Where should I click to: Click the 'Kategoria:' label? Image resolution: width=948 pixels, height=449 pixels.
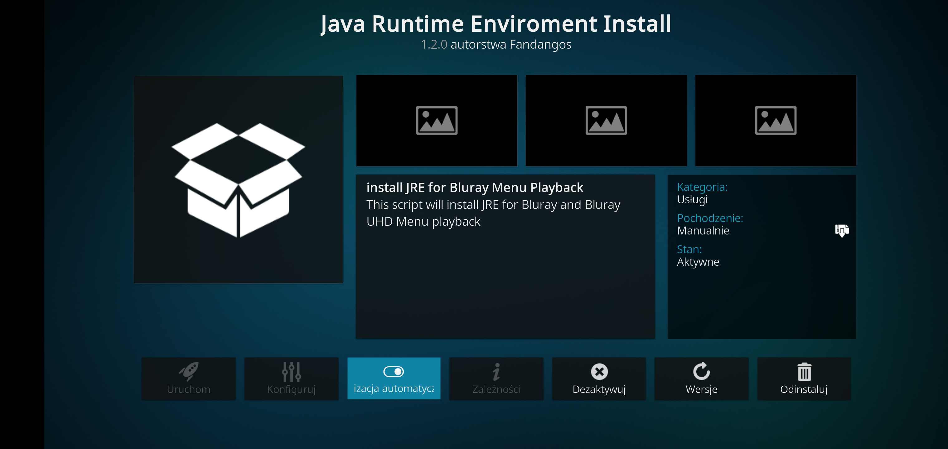tap(702, 187)
